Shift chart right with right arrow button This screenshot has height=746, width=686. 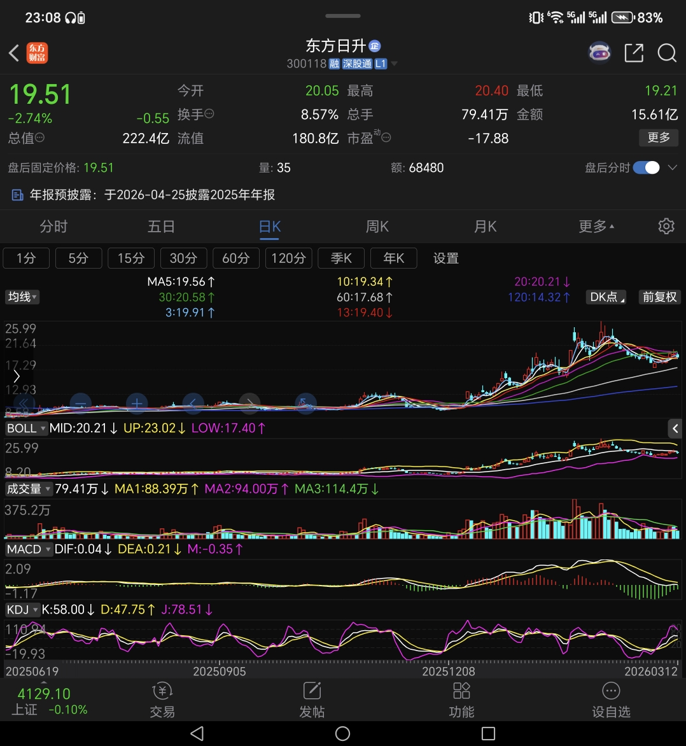pyautogui.click(x=249, y=404)
